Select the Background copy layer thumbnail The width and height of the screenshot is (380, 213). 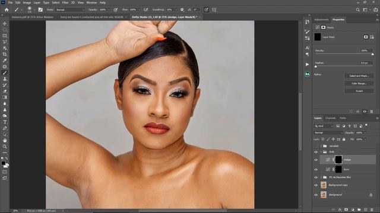click(324, 185)
